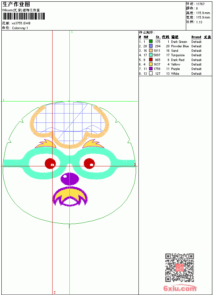Screen dimensions: 213x295
Task: Click stitch count 1759 in Purple row
Action: click(157, 69)
